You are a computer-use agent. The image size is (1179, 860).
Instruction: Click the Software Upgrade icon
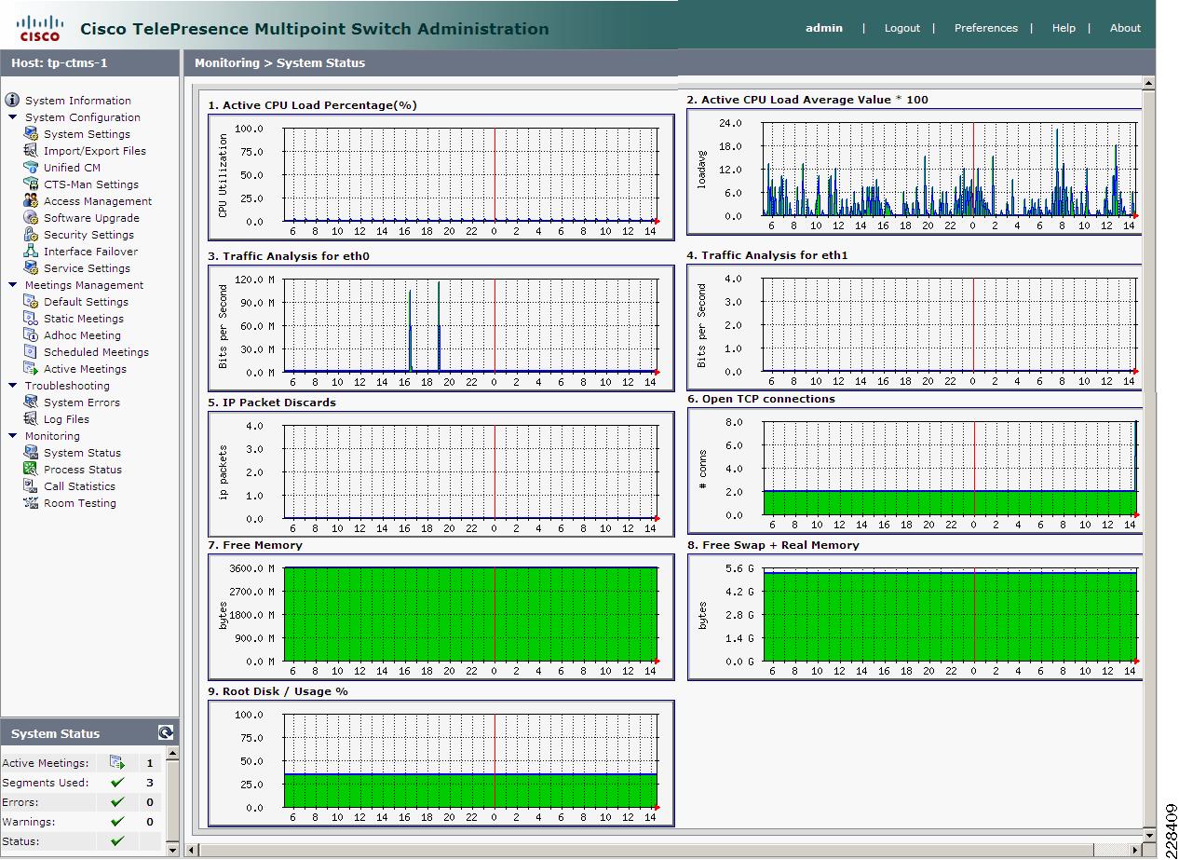click(31, 218)
